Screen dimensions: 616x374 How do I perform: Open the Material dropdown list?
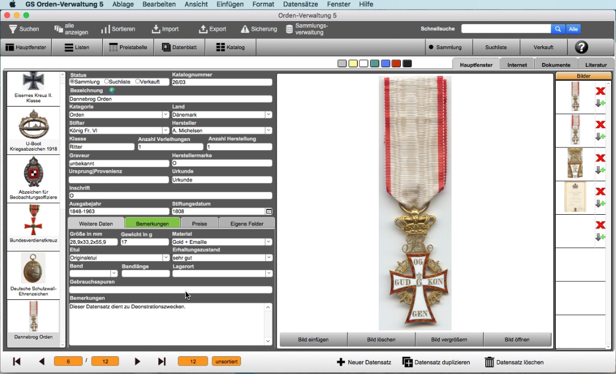pyautogui.click(x=268, y=242)
